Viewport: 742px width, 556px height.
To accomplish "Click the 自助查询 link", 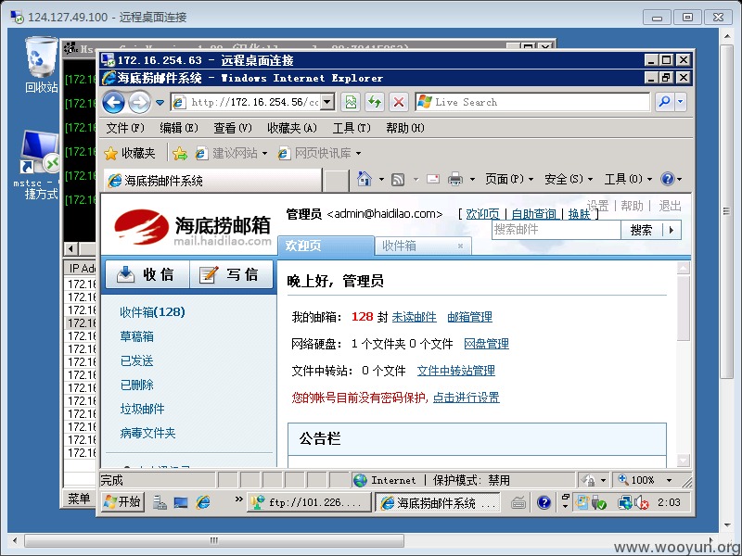I will (534, 214).
